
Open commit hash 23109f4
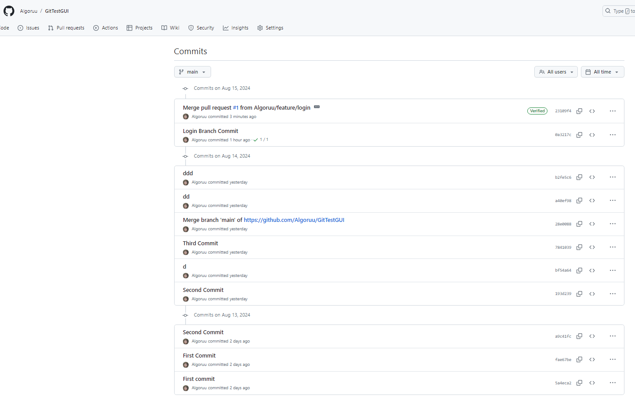point(563,111)
